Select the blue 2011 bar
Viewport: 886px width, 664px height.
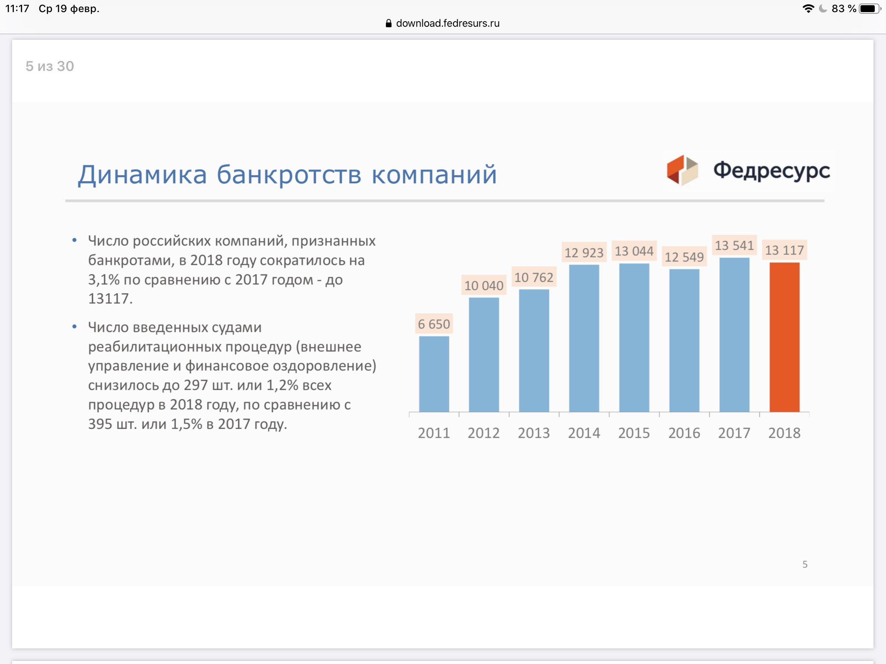(x=434, y=374)
